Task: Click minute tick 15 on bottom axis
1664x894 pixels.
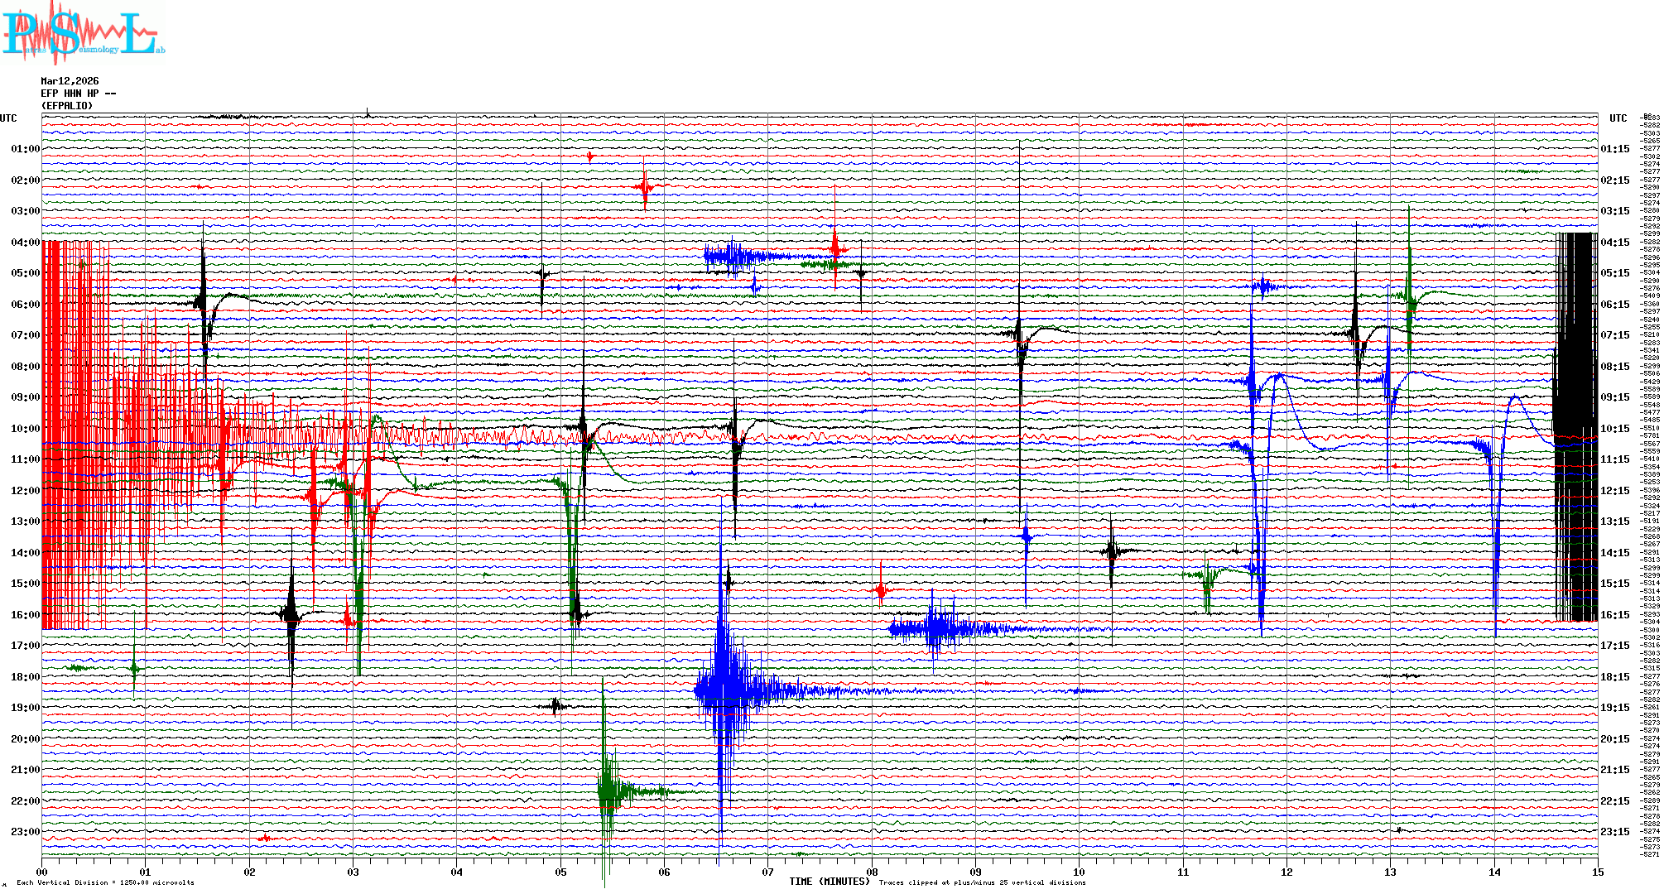Action: pos(1598,872)
